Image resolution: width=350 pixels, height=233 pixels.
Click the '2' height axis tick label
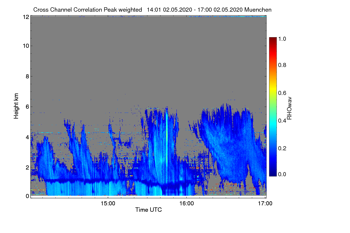click(27, 167)
